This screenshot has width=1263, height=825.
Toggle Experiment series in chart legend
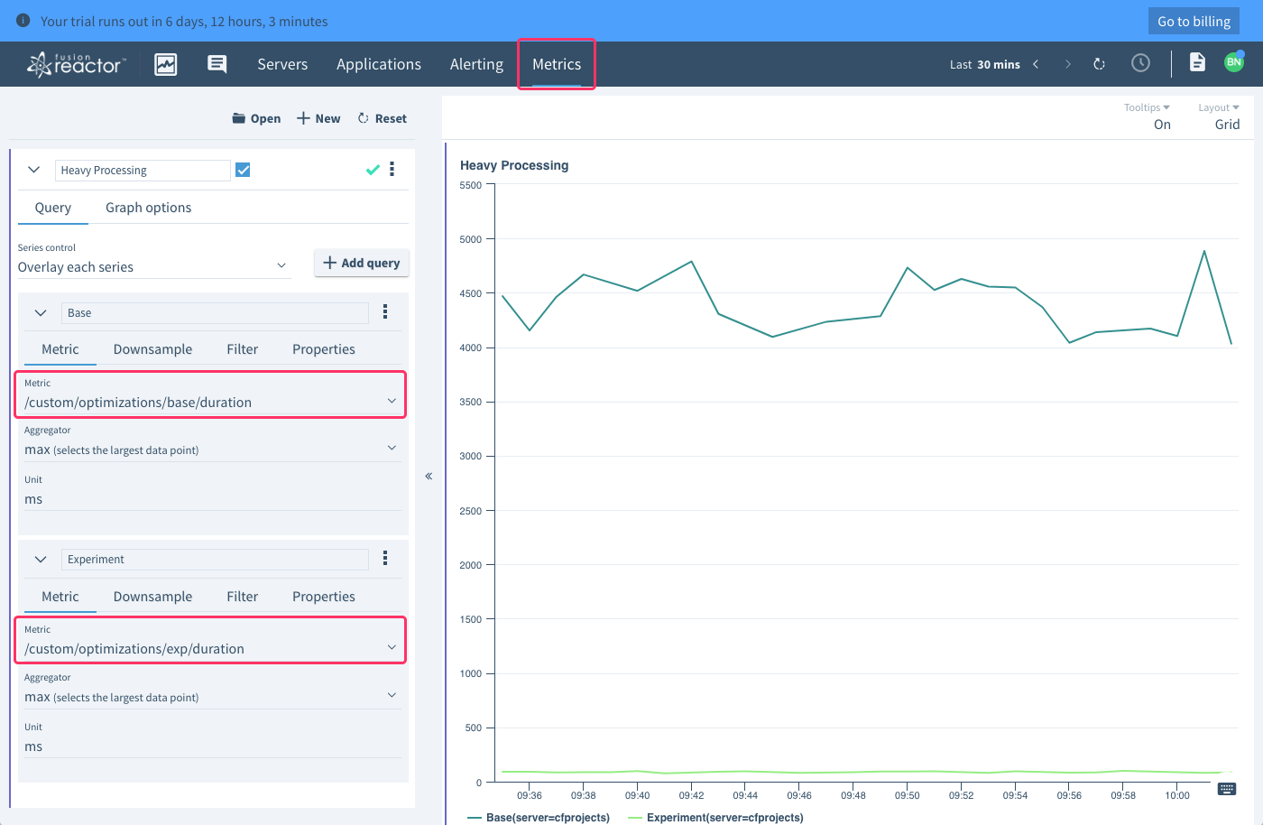pyautogui.click(x=715, y=818)
